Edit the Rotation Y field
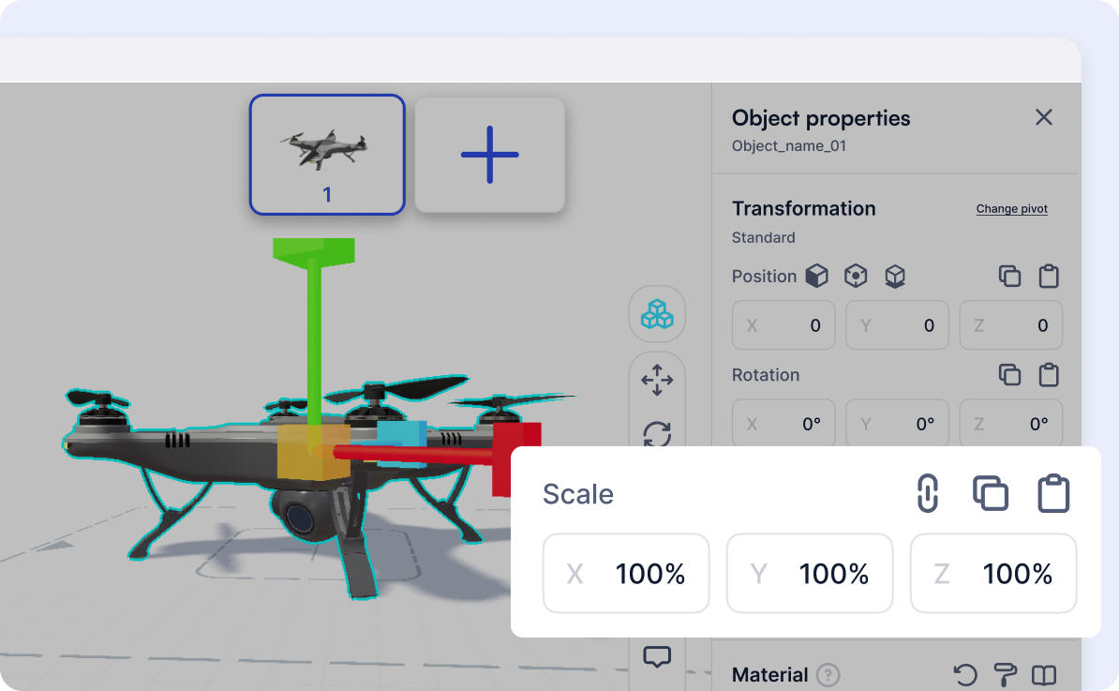This screenshot has width=1119, height=691. pyautogui.click(x=897, y=423)
